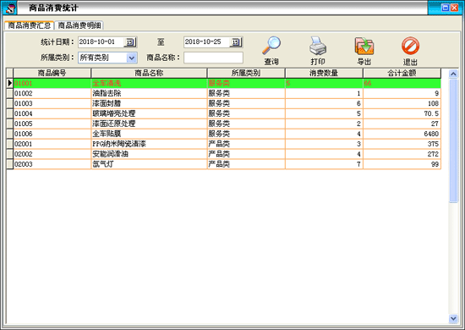
Task: Click the start date field 2018-10-01
Action: (x=101, y=41)
